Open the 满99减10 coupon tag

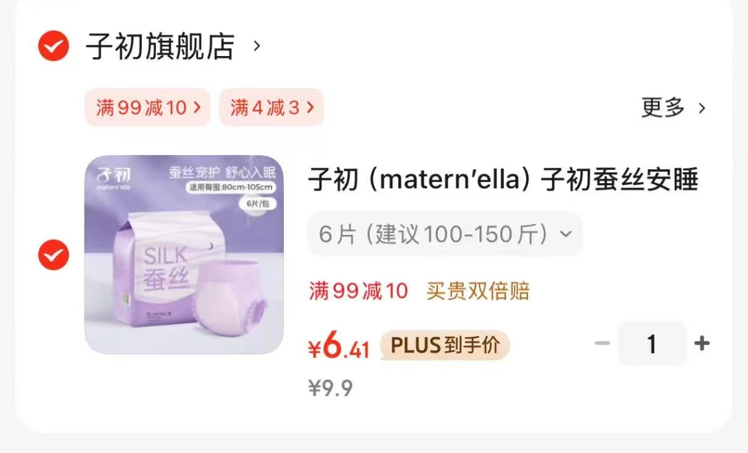click(x=147, y=108)
